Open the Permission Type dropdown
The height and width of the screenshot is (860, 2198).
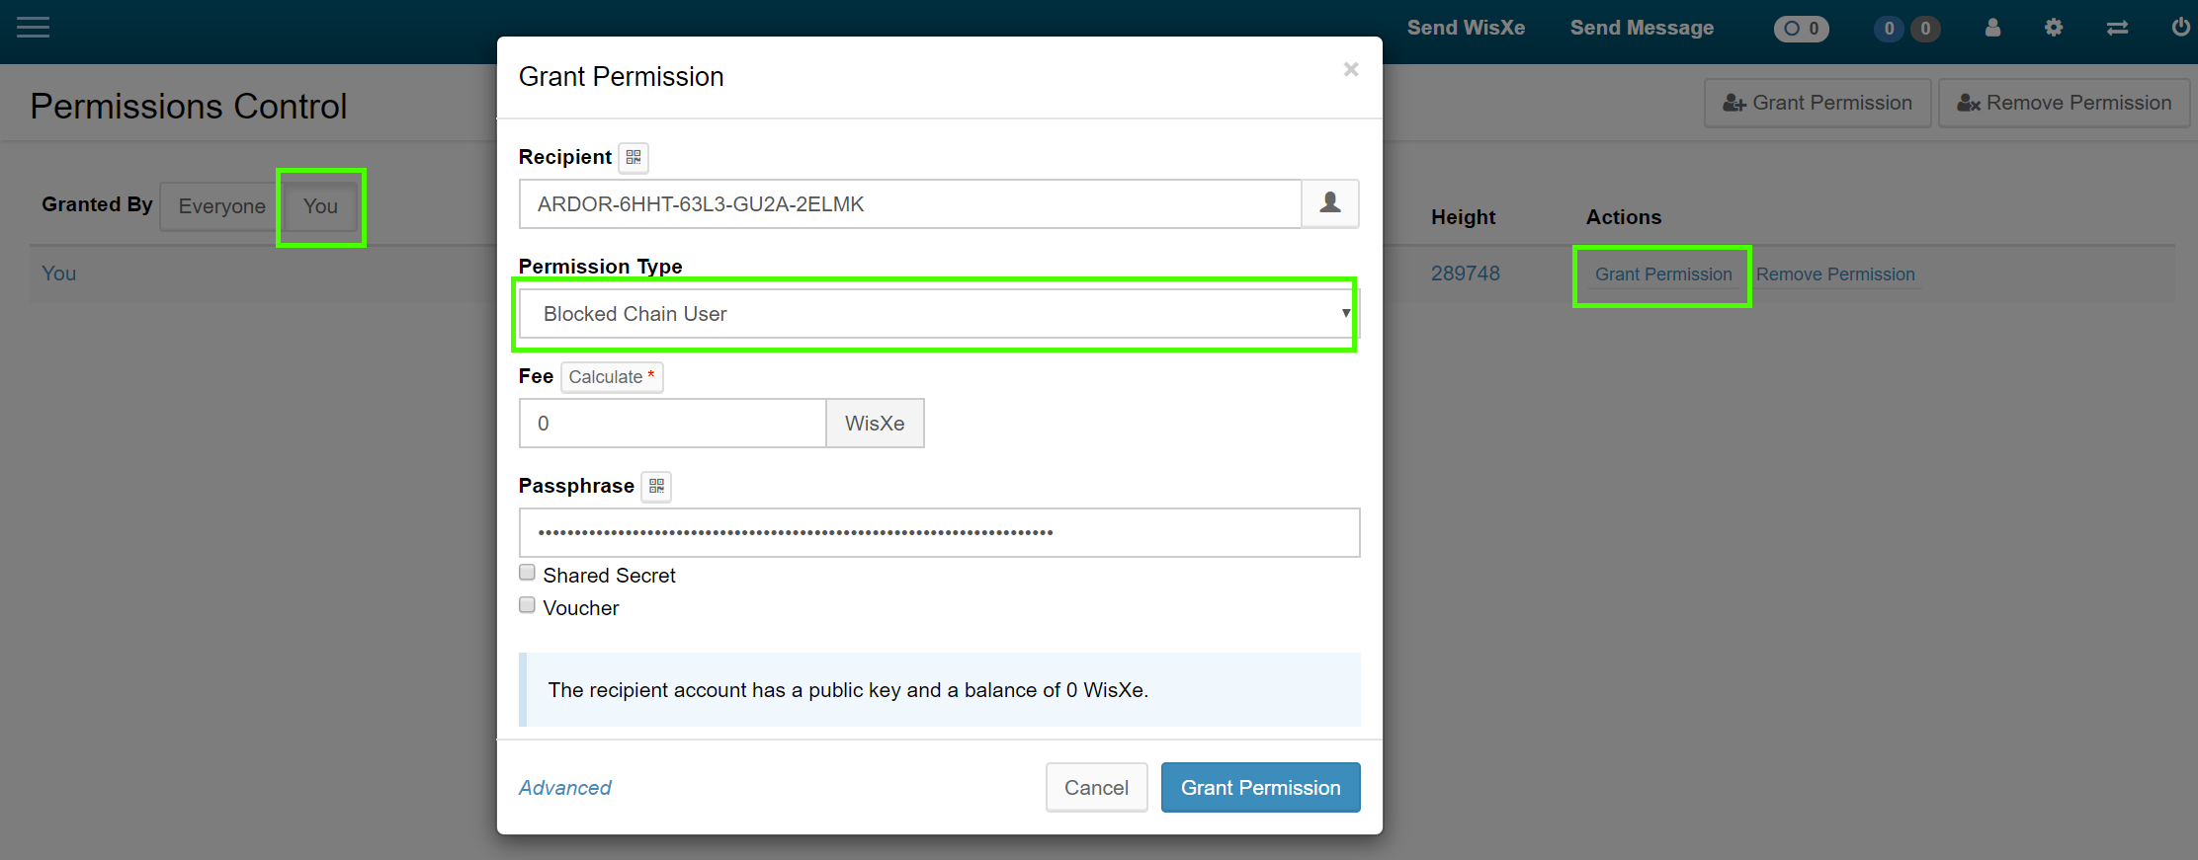click(x=938, y=314)
